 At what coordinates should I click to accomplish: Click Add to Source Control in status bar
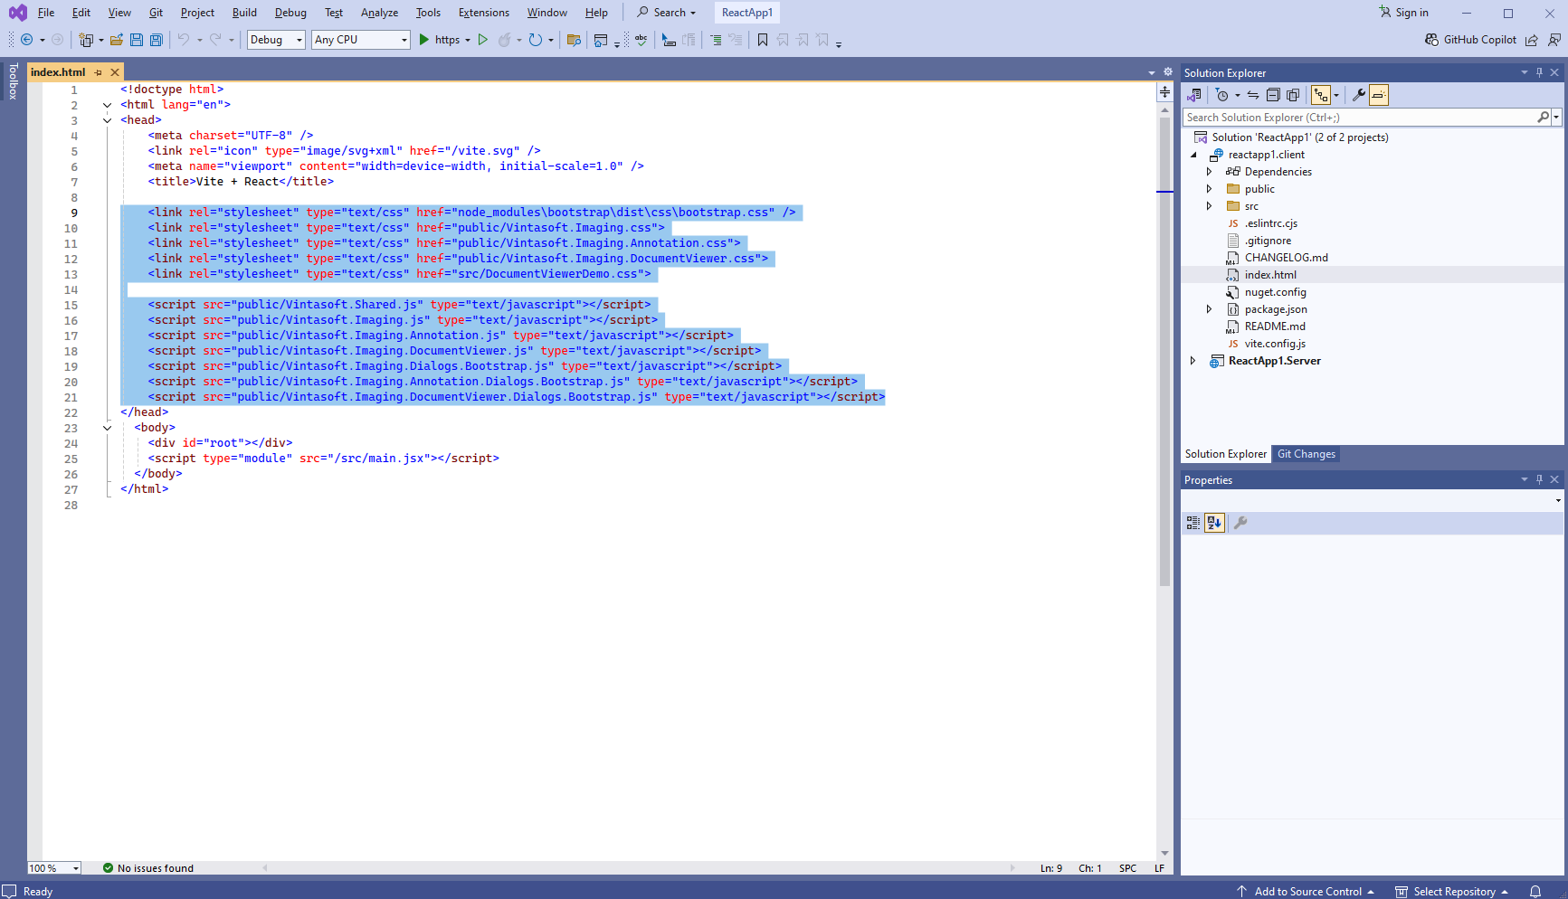click(x=1307, y=892)
